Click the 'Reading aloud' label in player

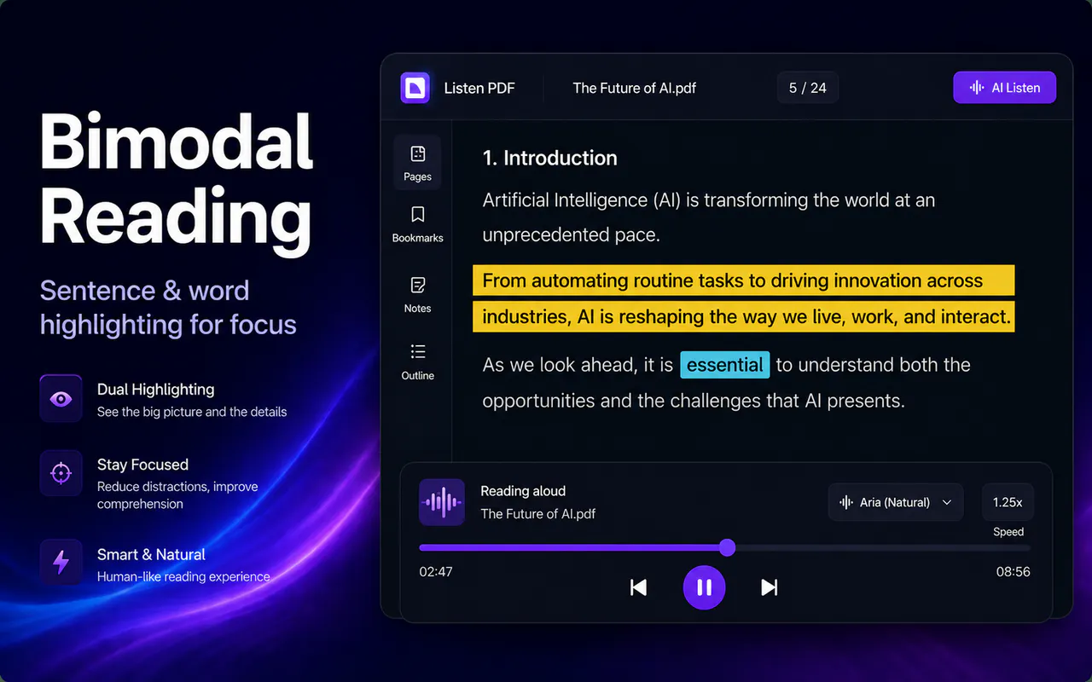pos(523,491)
